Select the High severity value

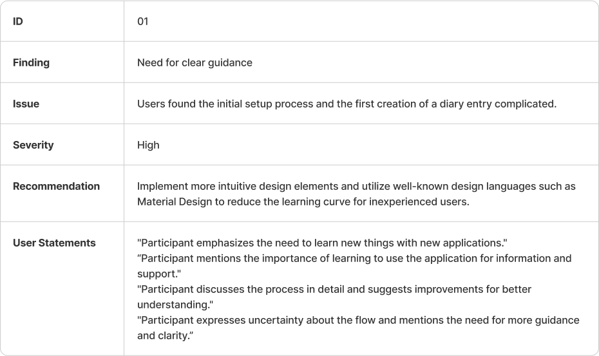(148, 145)
